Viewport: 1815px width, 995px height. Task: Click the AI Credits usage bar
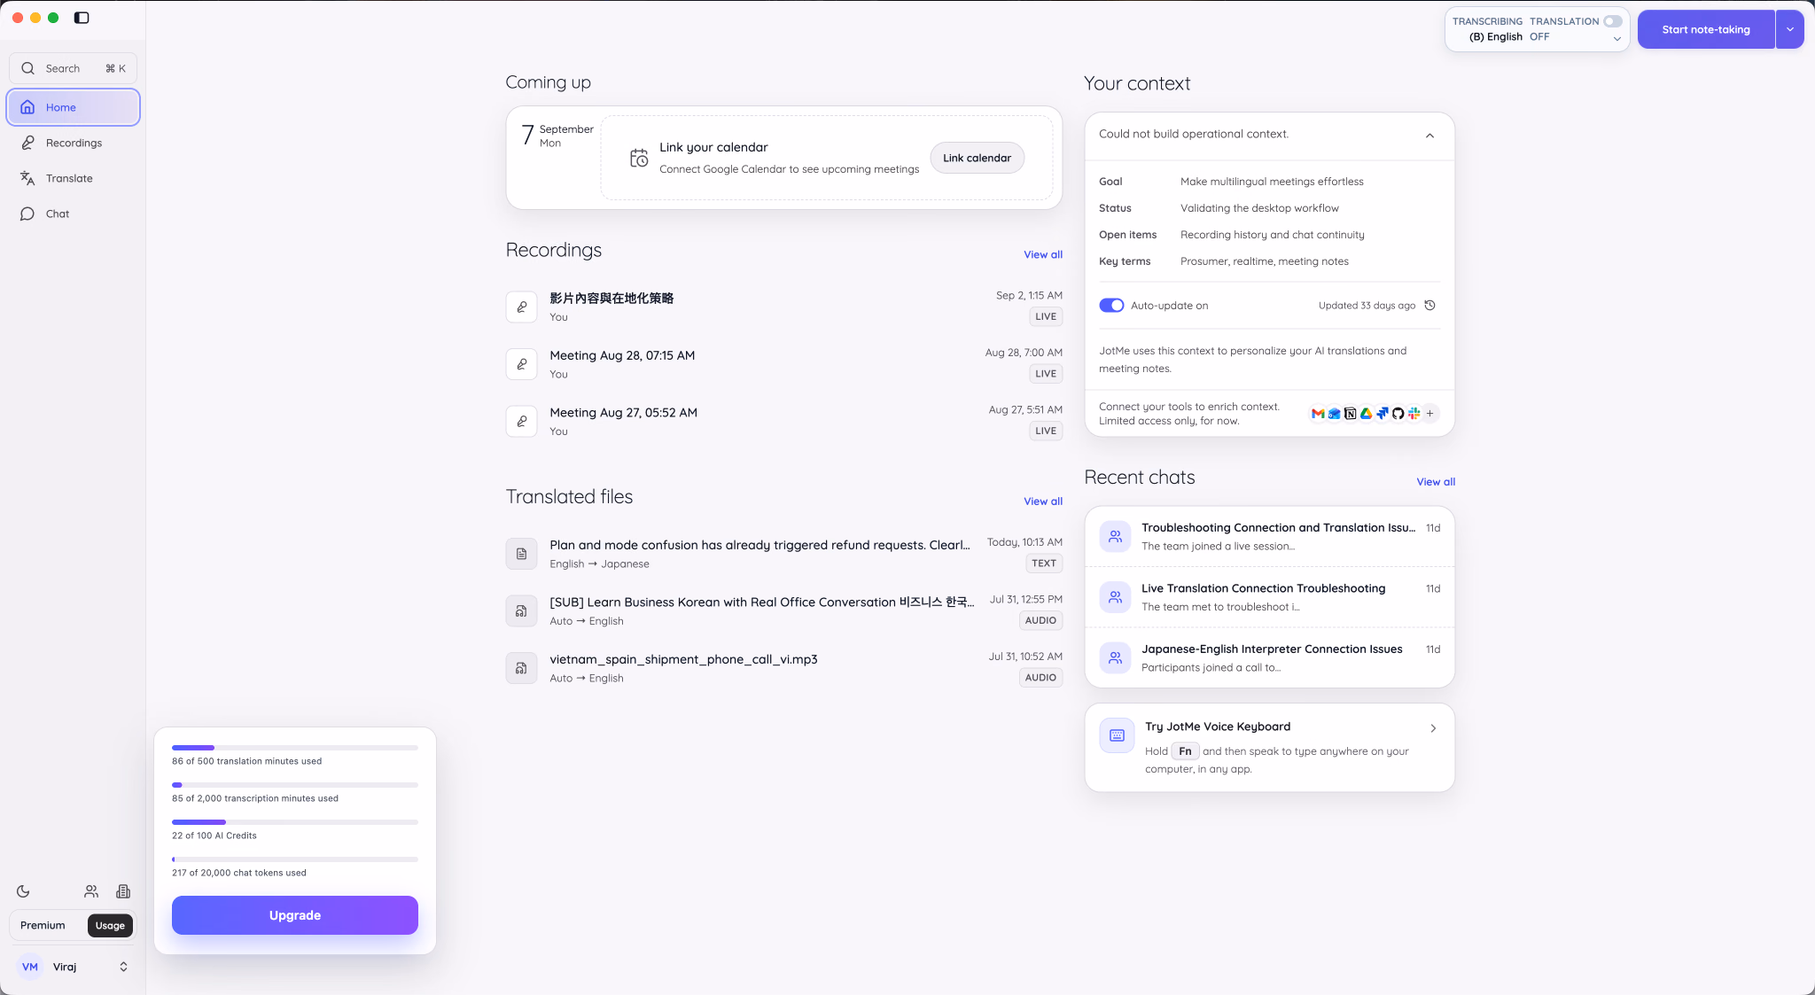click(x=295, y=822)
